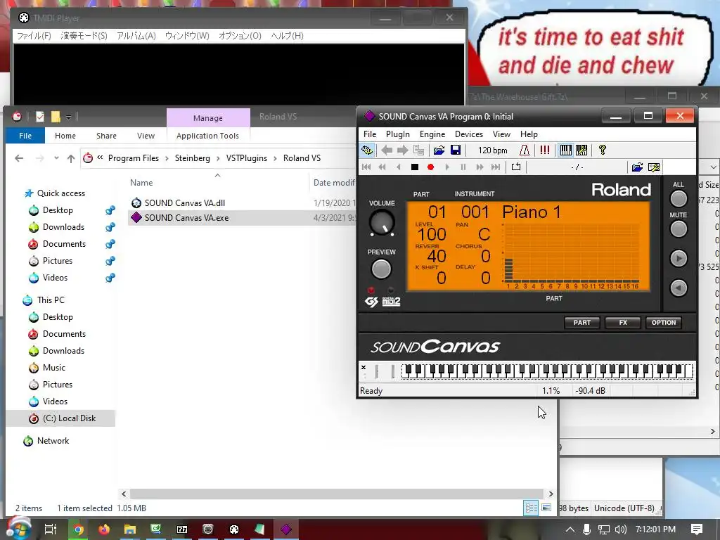Click the red panic exclamation marks icon

[x=545, y=150]
